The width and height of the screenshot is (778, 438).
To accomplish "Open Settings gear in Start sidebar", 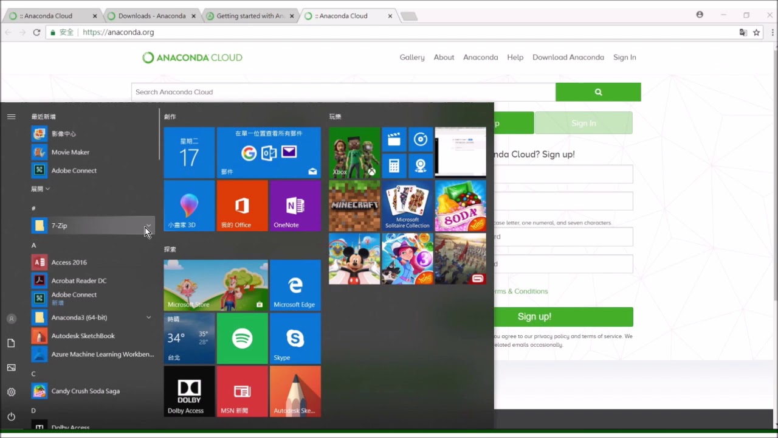I will tap(11, 392).
